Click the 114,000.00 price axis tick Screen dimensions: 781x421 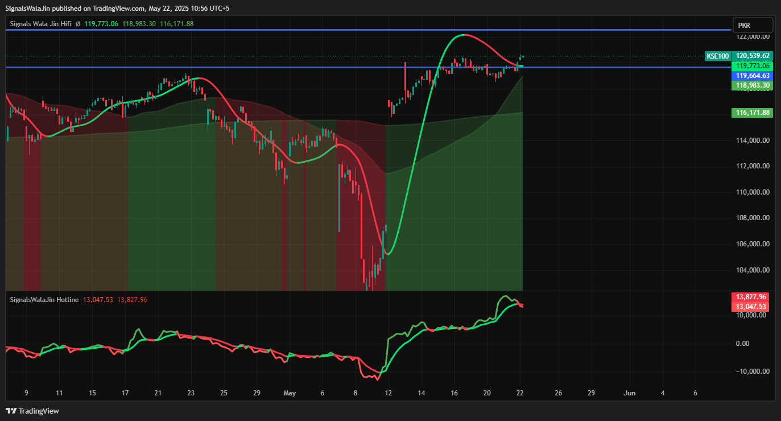(753, 141)
